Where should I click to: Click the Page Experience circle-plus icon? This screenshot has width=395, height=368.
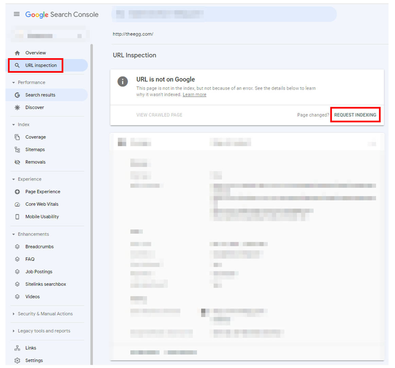(x=17, y=192)
